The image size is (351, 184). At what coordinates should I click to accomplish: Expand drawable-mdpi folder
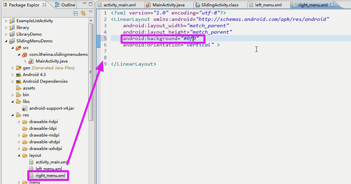[x=19, y=135]
